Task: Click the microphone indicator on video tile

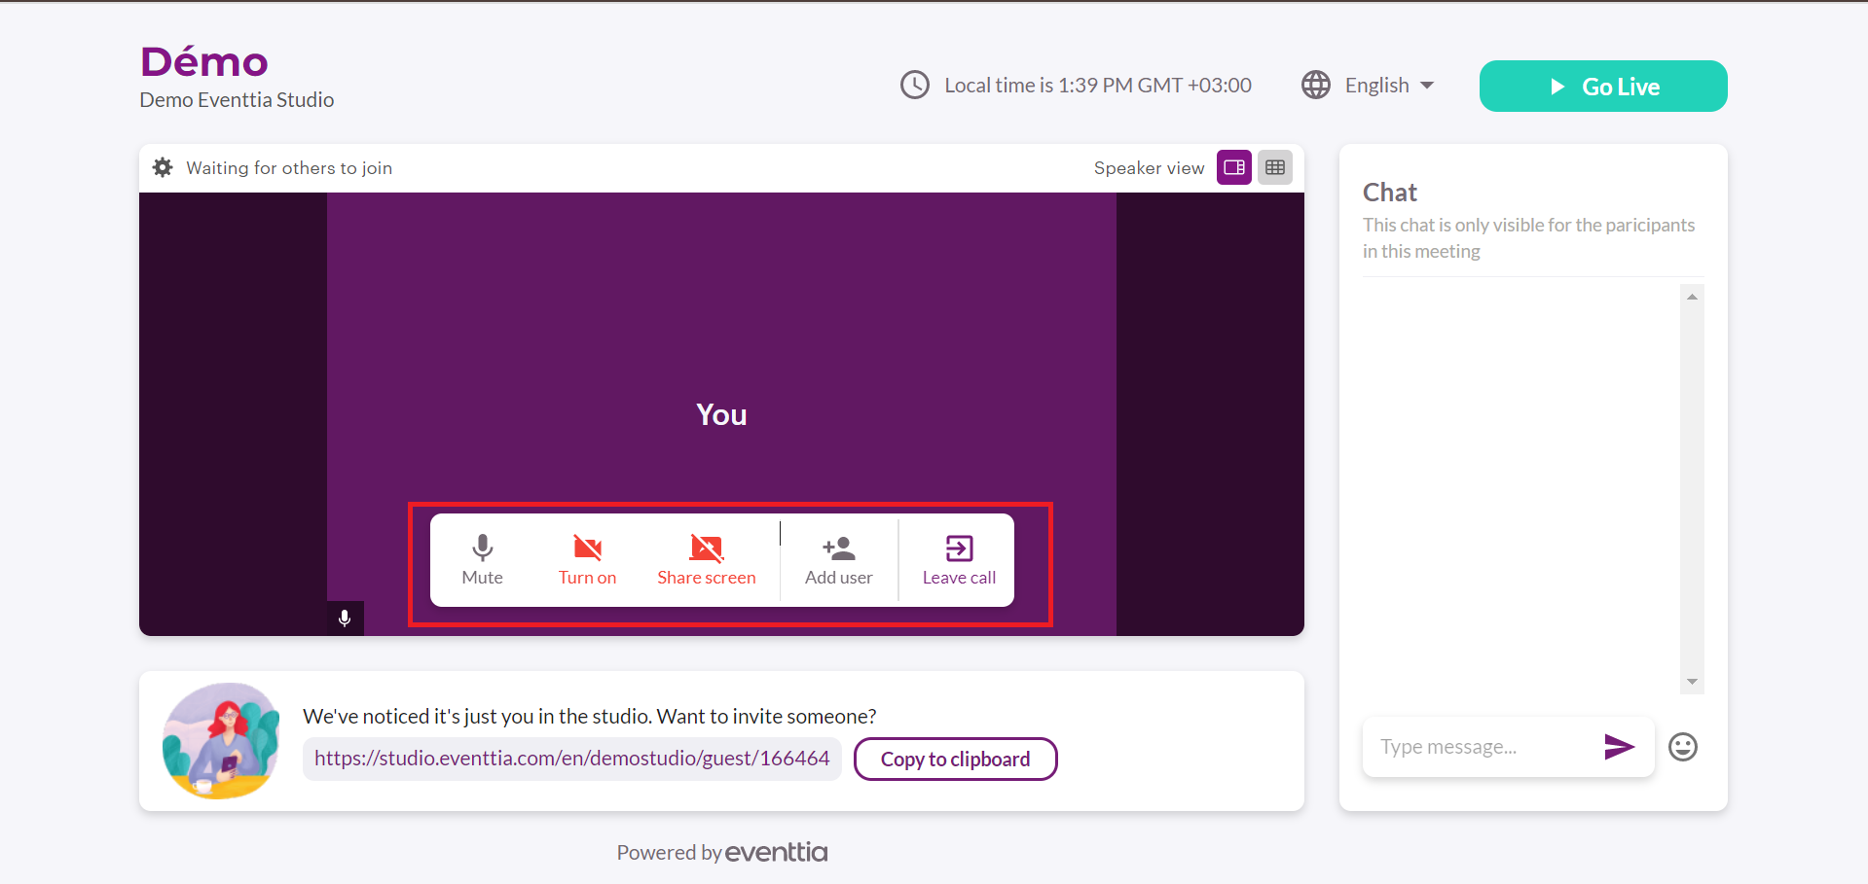Action: coord(345,619)
